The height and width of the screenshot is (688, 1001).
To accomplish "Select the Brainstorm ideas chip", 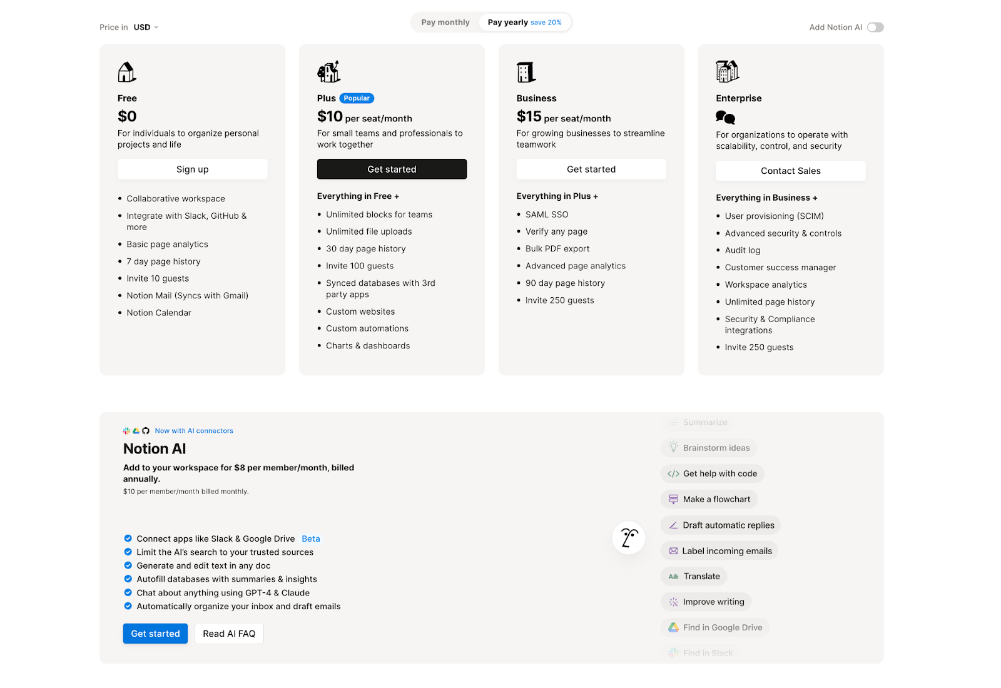I will click(709, 448).
